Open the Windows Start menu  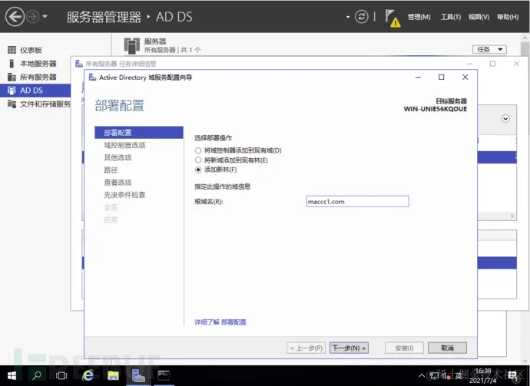click(x=12, y=375)
